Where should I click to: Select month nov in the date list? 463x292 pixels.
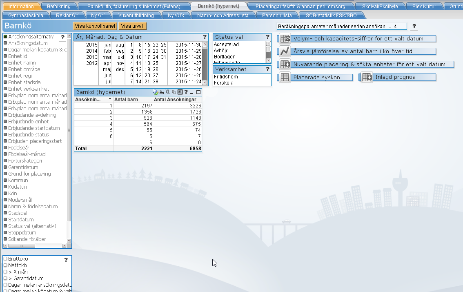120,63
